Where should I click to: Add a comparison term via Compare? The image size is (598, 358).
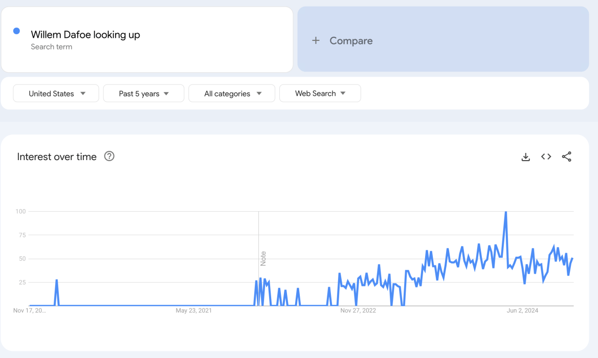351,41
